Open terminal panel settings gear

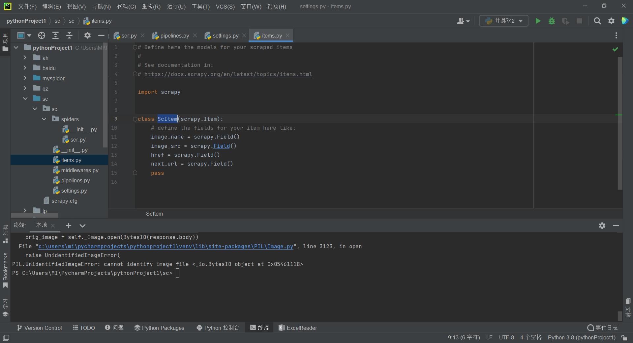(602, 225)
